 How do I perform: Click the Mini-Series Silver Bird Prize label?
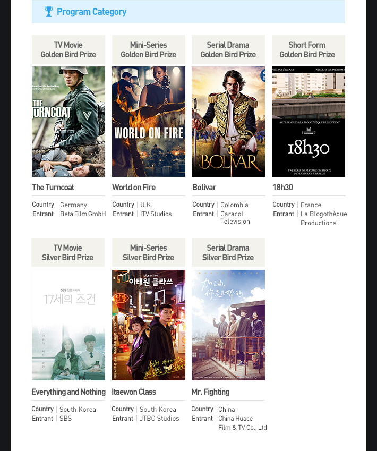pos(148,252)
